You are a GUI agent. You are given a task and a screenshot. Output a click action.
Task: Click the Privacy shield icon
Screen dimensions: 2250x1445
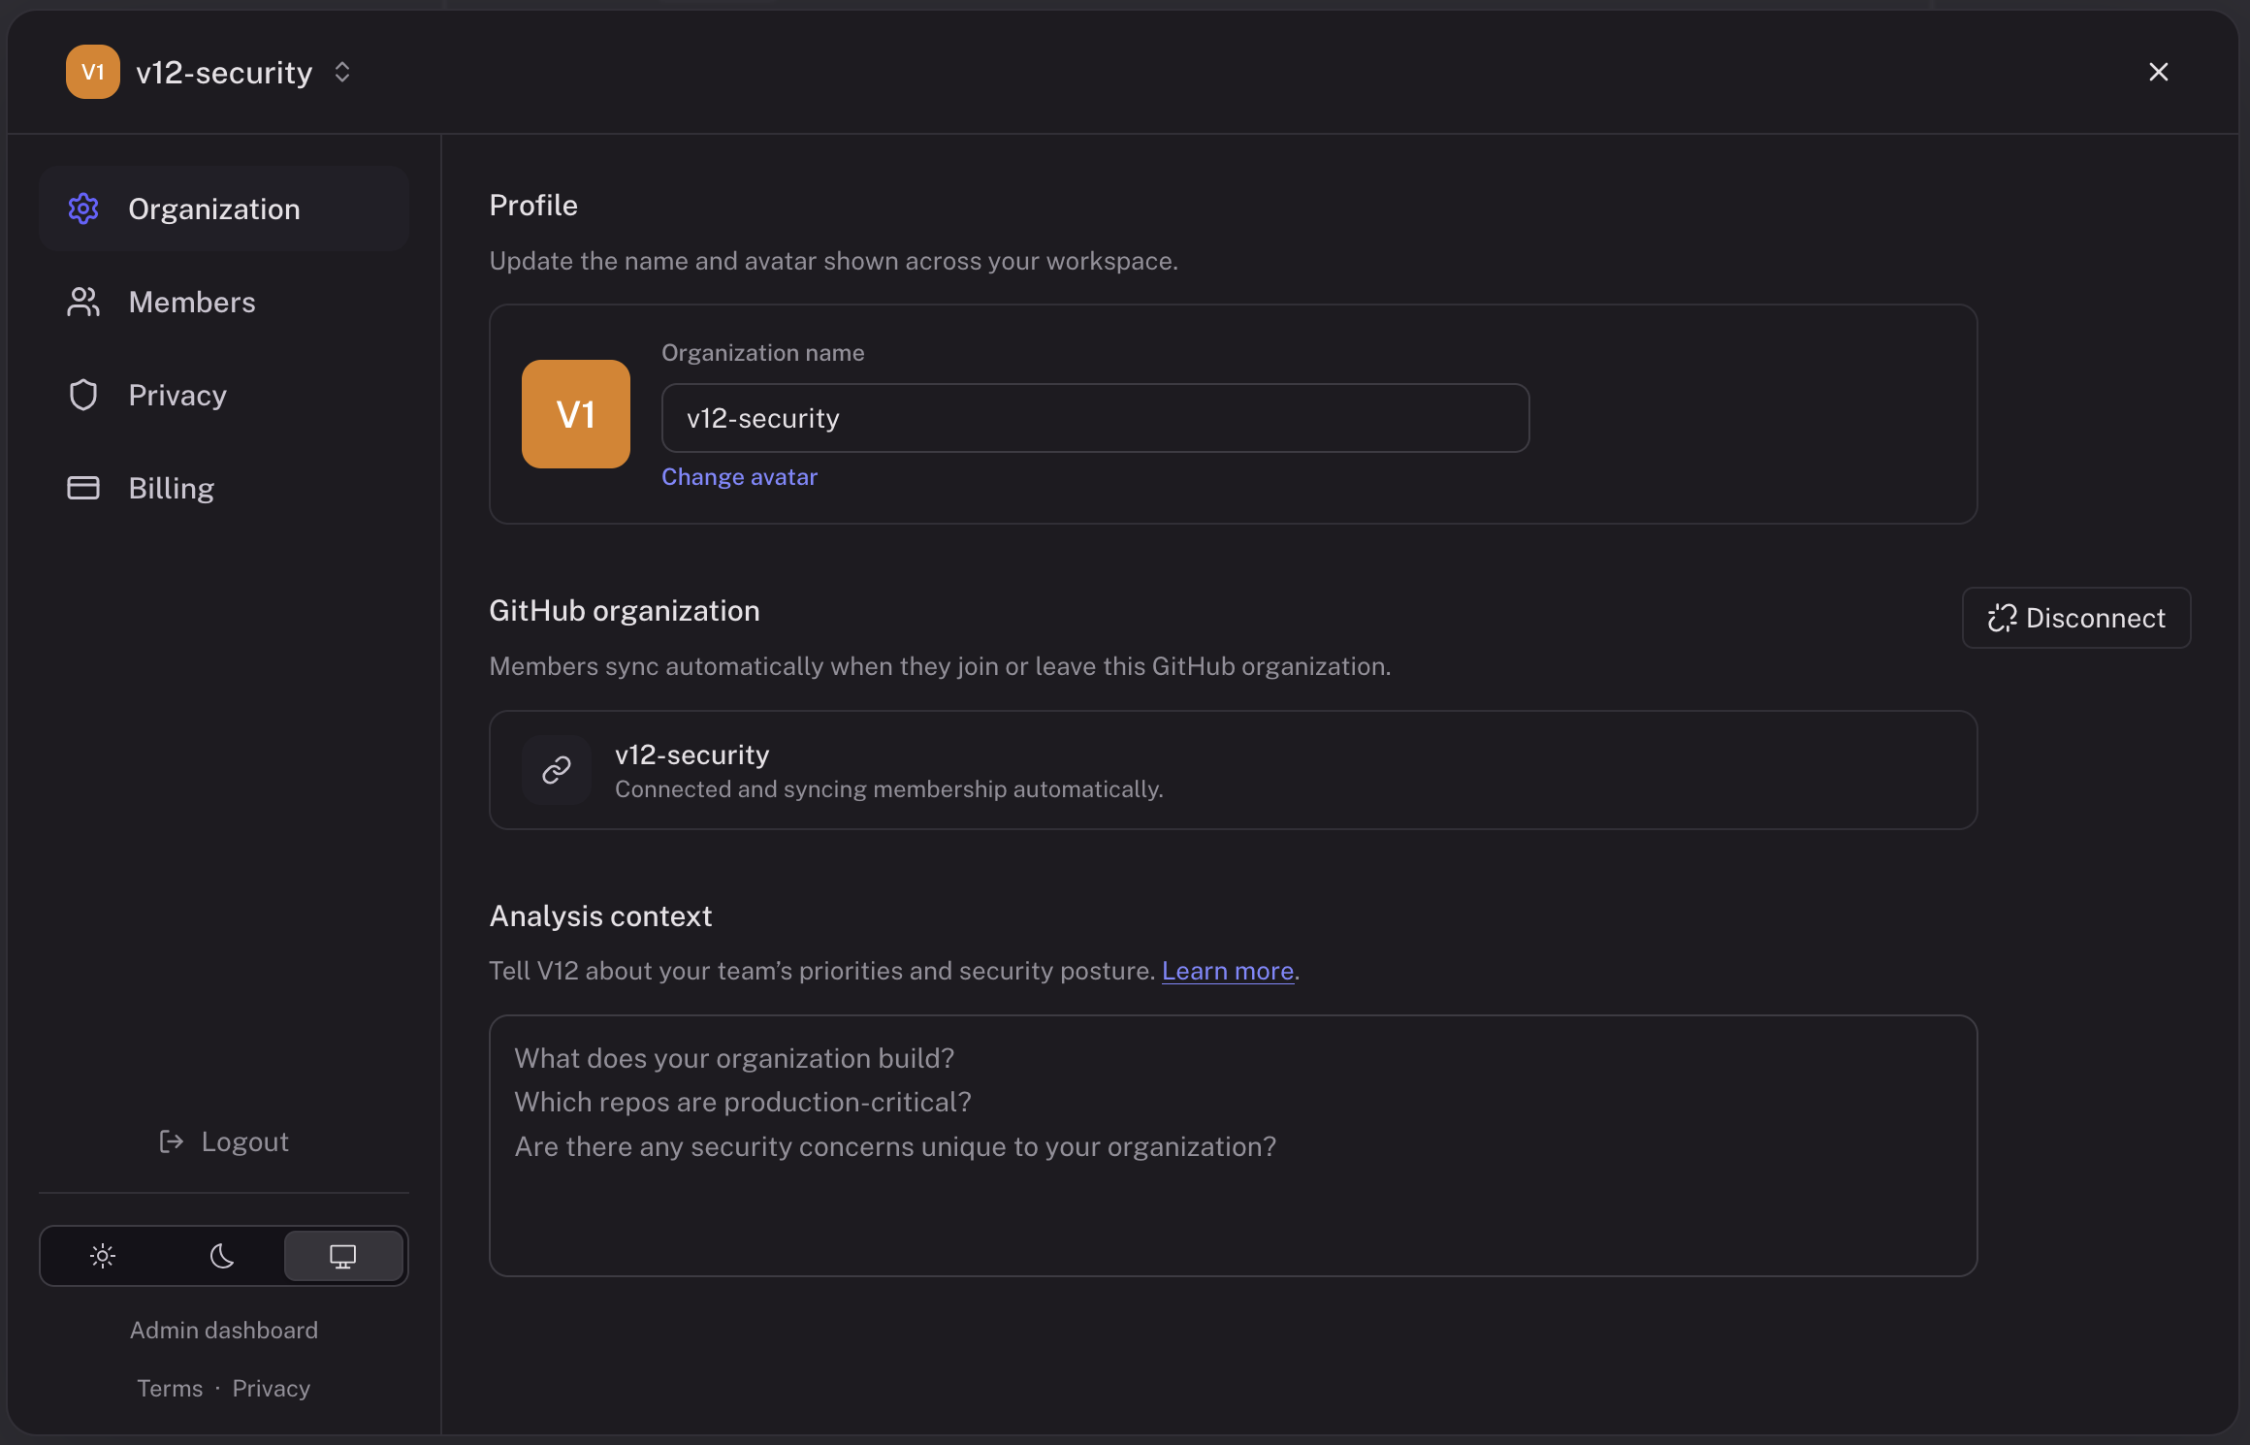pos(83,395)
